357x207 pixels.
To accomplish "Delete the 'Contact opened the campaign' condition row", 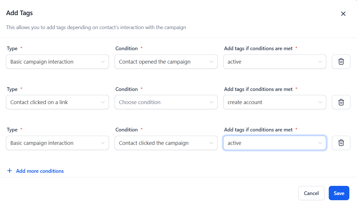I will 341,62.
